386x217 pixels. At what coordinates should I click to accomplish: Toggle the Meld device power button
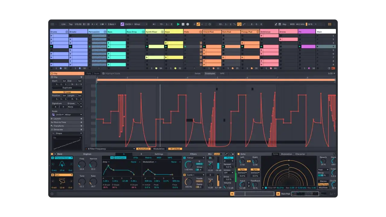pyautogui.click(x=52, y=154)
